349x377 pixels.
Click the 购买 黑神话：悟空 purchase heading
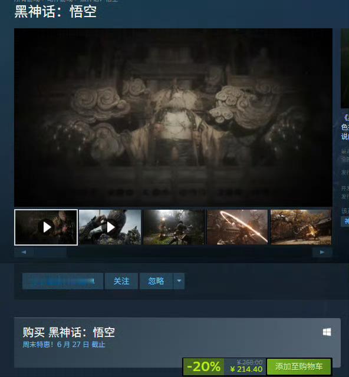[69, 332]
